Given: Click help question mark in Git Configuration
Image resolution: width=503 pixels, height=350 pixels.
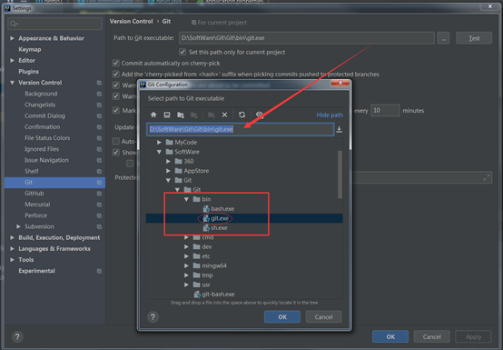Looking at the screenshot, I should coord(153,317).
